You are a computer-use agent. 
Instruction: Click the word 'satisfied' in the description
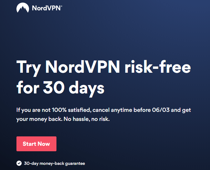tap(79, 110)
